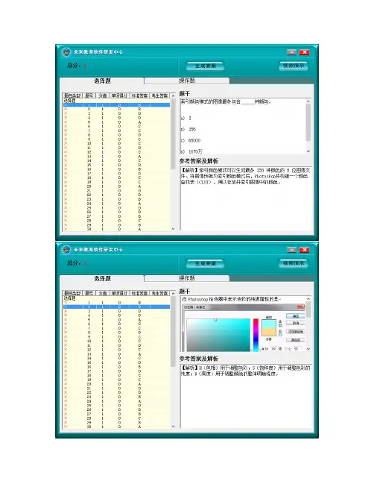Screen dimensions: 374x484
Task: Click 题干 pane scroll-down arrow in lower window
Action: 308,349
